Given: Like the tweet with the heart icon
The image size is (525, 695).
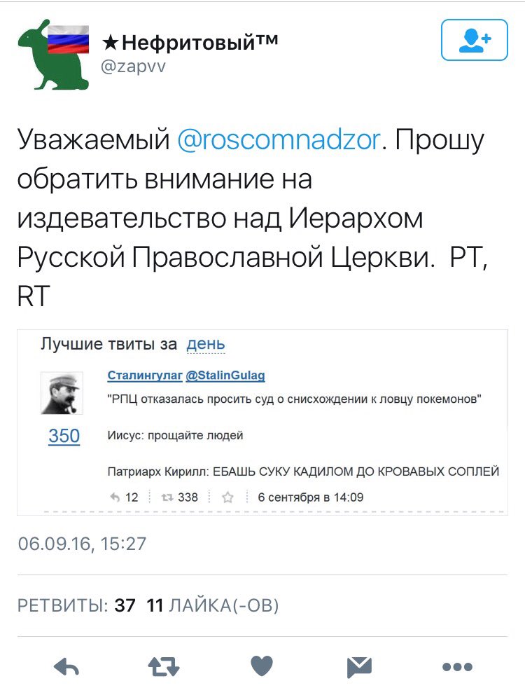Looking at the screenshot, I should point(262,666).
